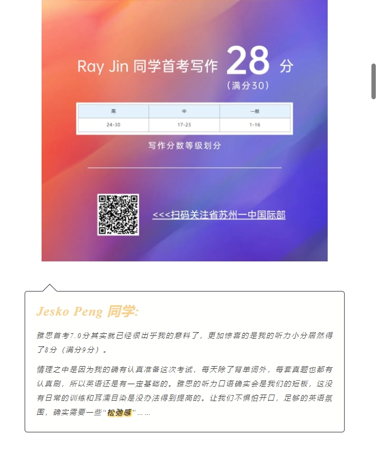Click the vertical scrollbar thumb
This screenshot has width=378, height=451.
(374, 82)
